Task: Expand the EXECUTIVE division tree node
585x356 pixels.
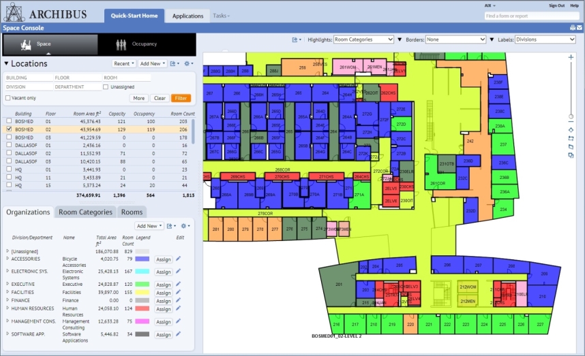Action: point(7,284)
